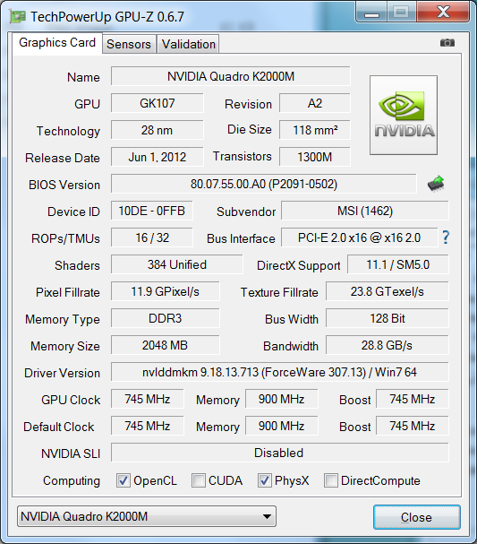
Task: Click the GPU-Z title bar app icon
Action: 17,17
